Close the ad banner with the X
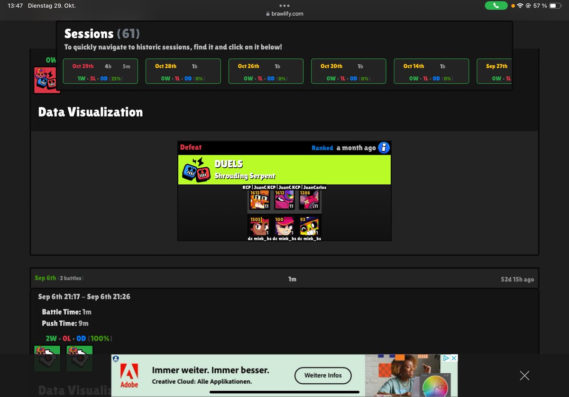Image resolution: width=569 pixels, height=397 pixels. (x=524, y=376)
